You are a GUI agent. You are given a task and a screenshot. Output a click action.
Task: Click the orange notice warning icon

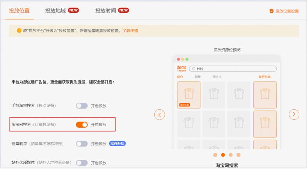(19, 31)
